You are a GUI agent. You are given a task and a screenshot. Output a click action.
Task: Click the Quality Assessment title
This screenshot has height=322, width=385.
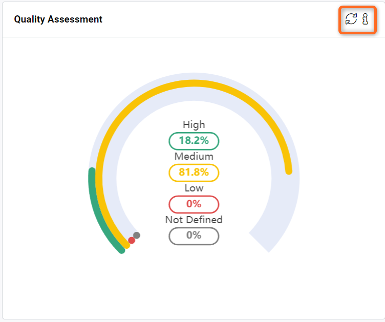[58, 19]
